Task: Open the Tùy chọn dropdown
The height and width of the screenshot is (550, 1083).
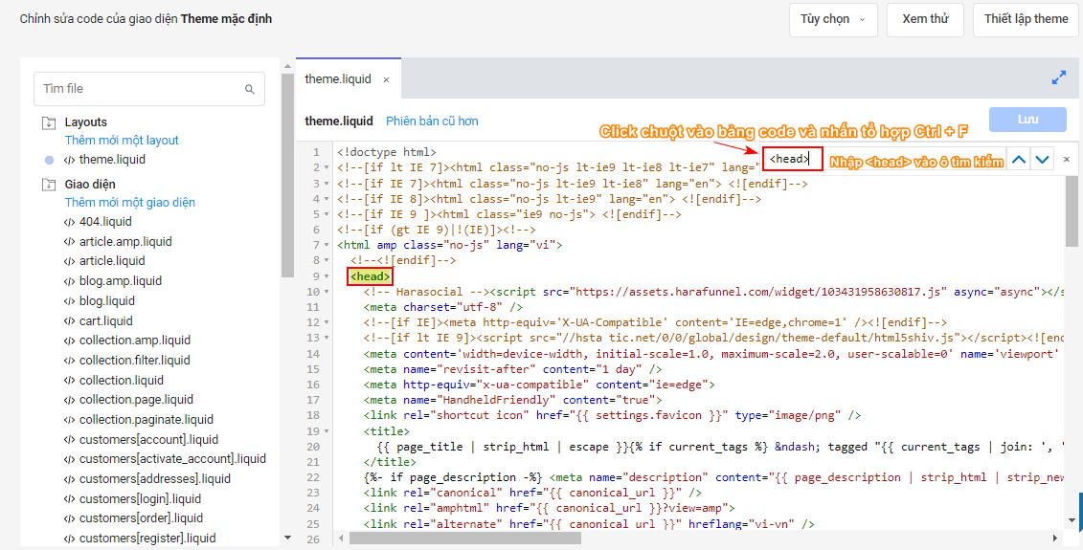Action: coord(832,19)
